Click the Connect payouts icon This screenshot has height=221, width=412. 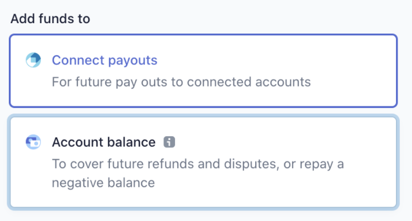point(34,60)
